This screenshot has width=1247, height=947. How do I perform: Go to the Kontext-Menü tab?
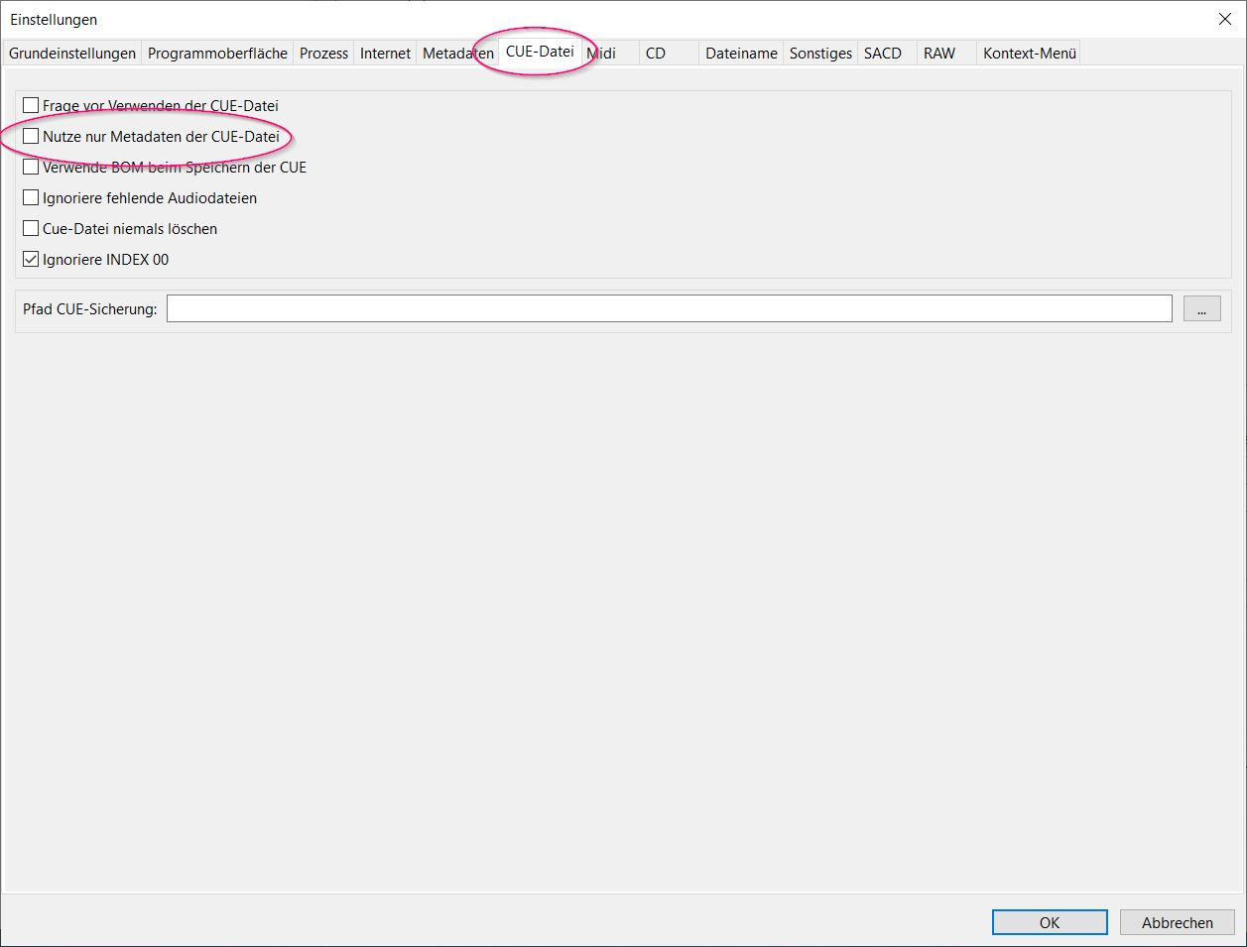(x=1030, y=54)
